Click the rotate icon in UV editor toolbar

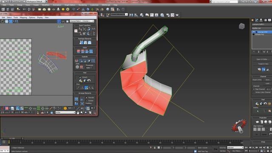click(3, 21)
